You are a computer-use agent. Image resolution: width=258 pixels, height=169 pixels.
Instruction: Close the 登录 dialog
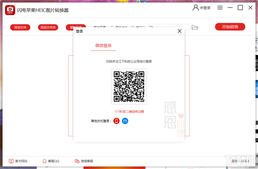tap(180, 31)
